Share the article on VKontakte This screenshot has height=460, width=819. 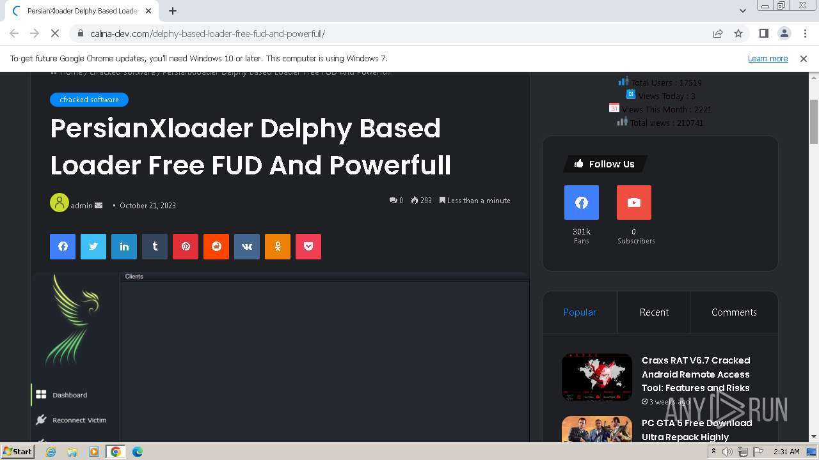point(247,247)
